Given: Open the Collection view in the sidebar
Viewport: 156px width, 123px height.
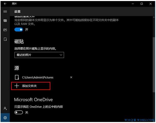Looking at the screenshot, I should pyautogui.click(x=5, y=21).
